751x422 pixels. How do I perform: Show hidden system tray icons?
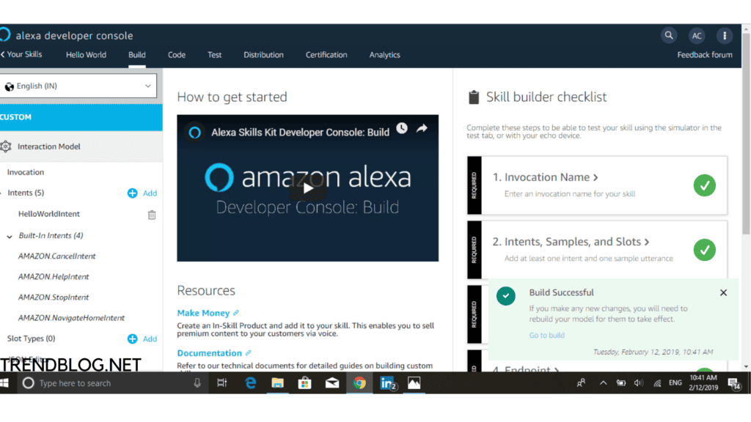603,383
